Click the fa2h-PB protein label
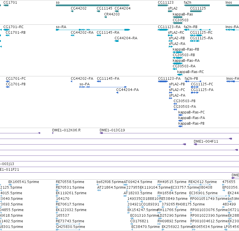Screen dimensions: 239x231 (x=191, y=79)
